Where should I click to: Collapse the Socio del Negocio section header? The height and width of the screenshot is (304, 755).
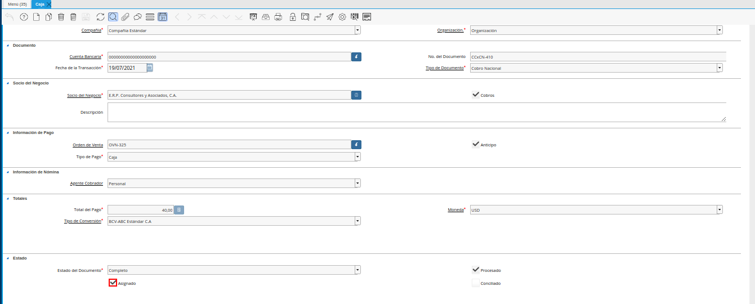8,83
